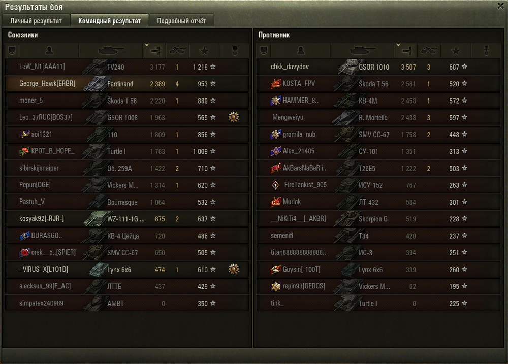Click ally damage value 3 177
The width and height of the screenshot is (508, 364).
point(157,67)
